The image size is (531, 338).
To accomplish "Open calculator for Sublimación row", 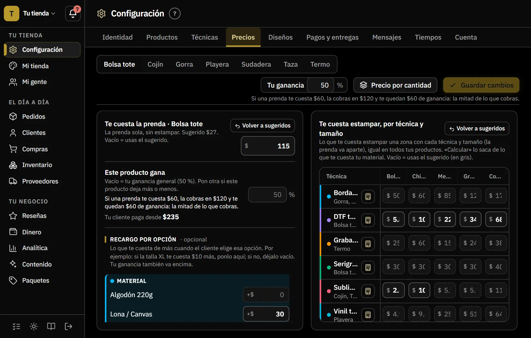I will pos(368,291).
